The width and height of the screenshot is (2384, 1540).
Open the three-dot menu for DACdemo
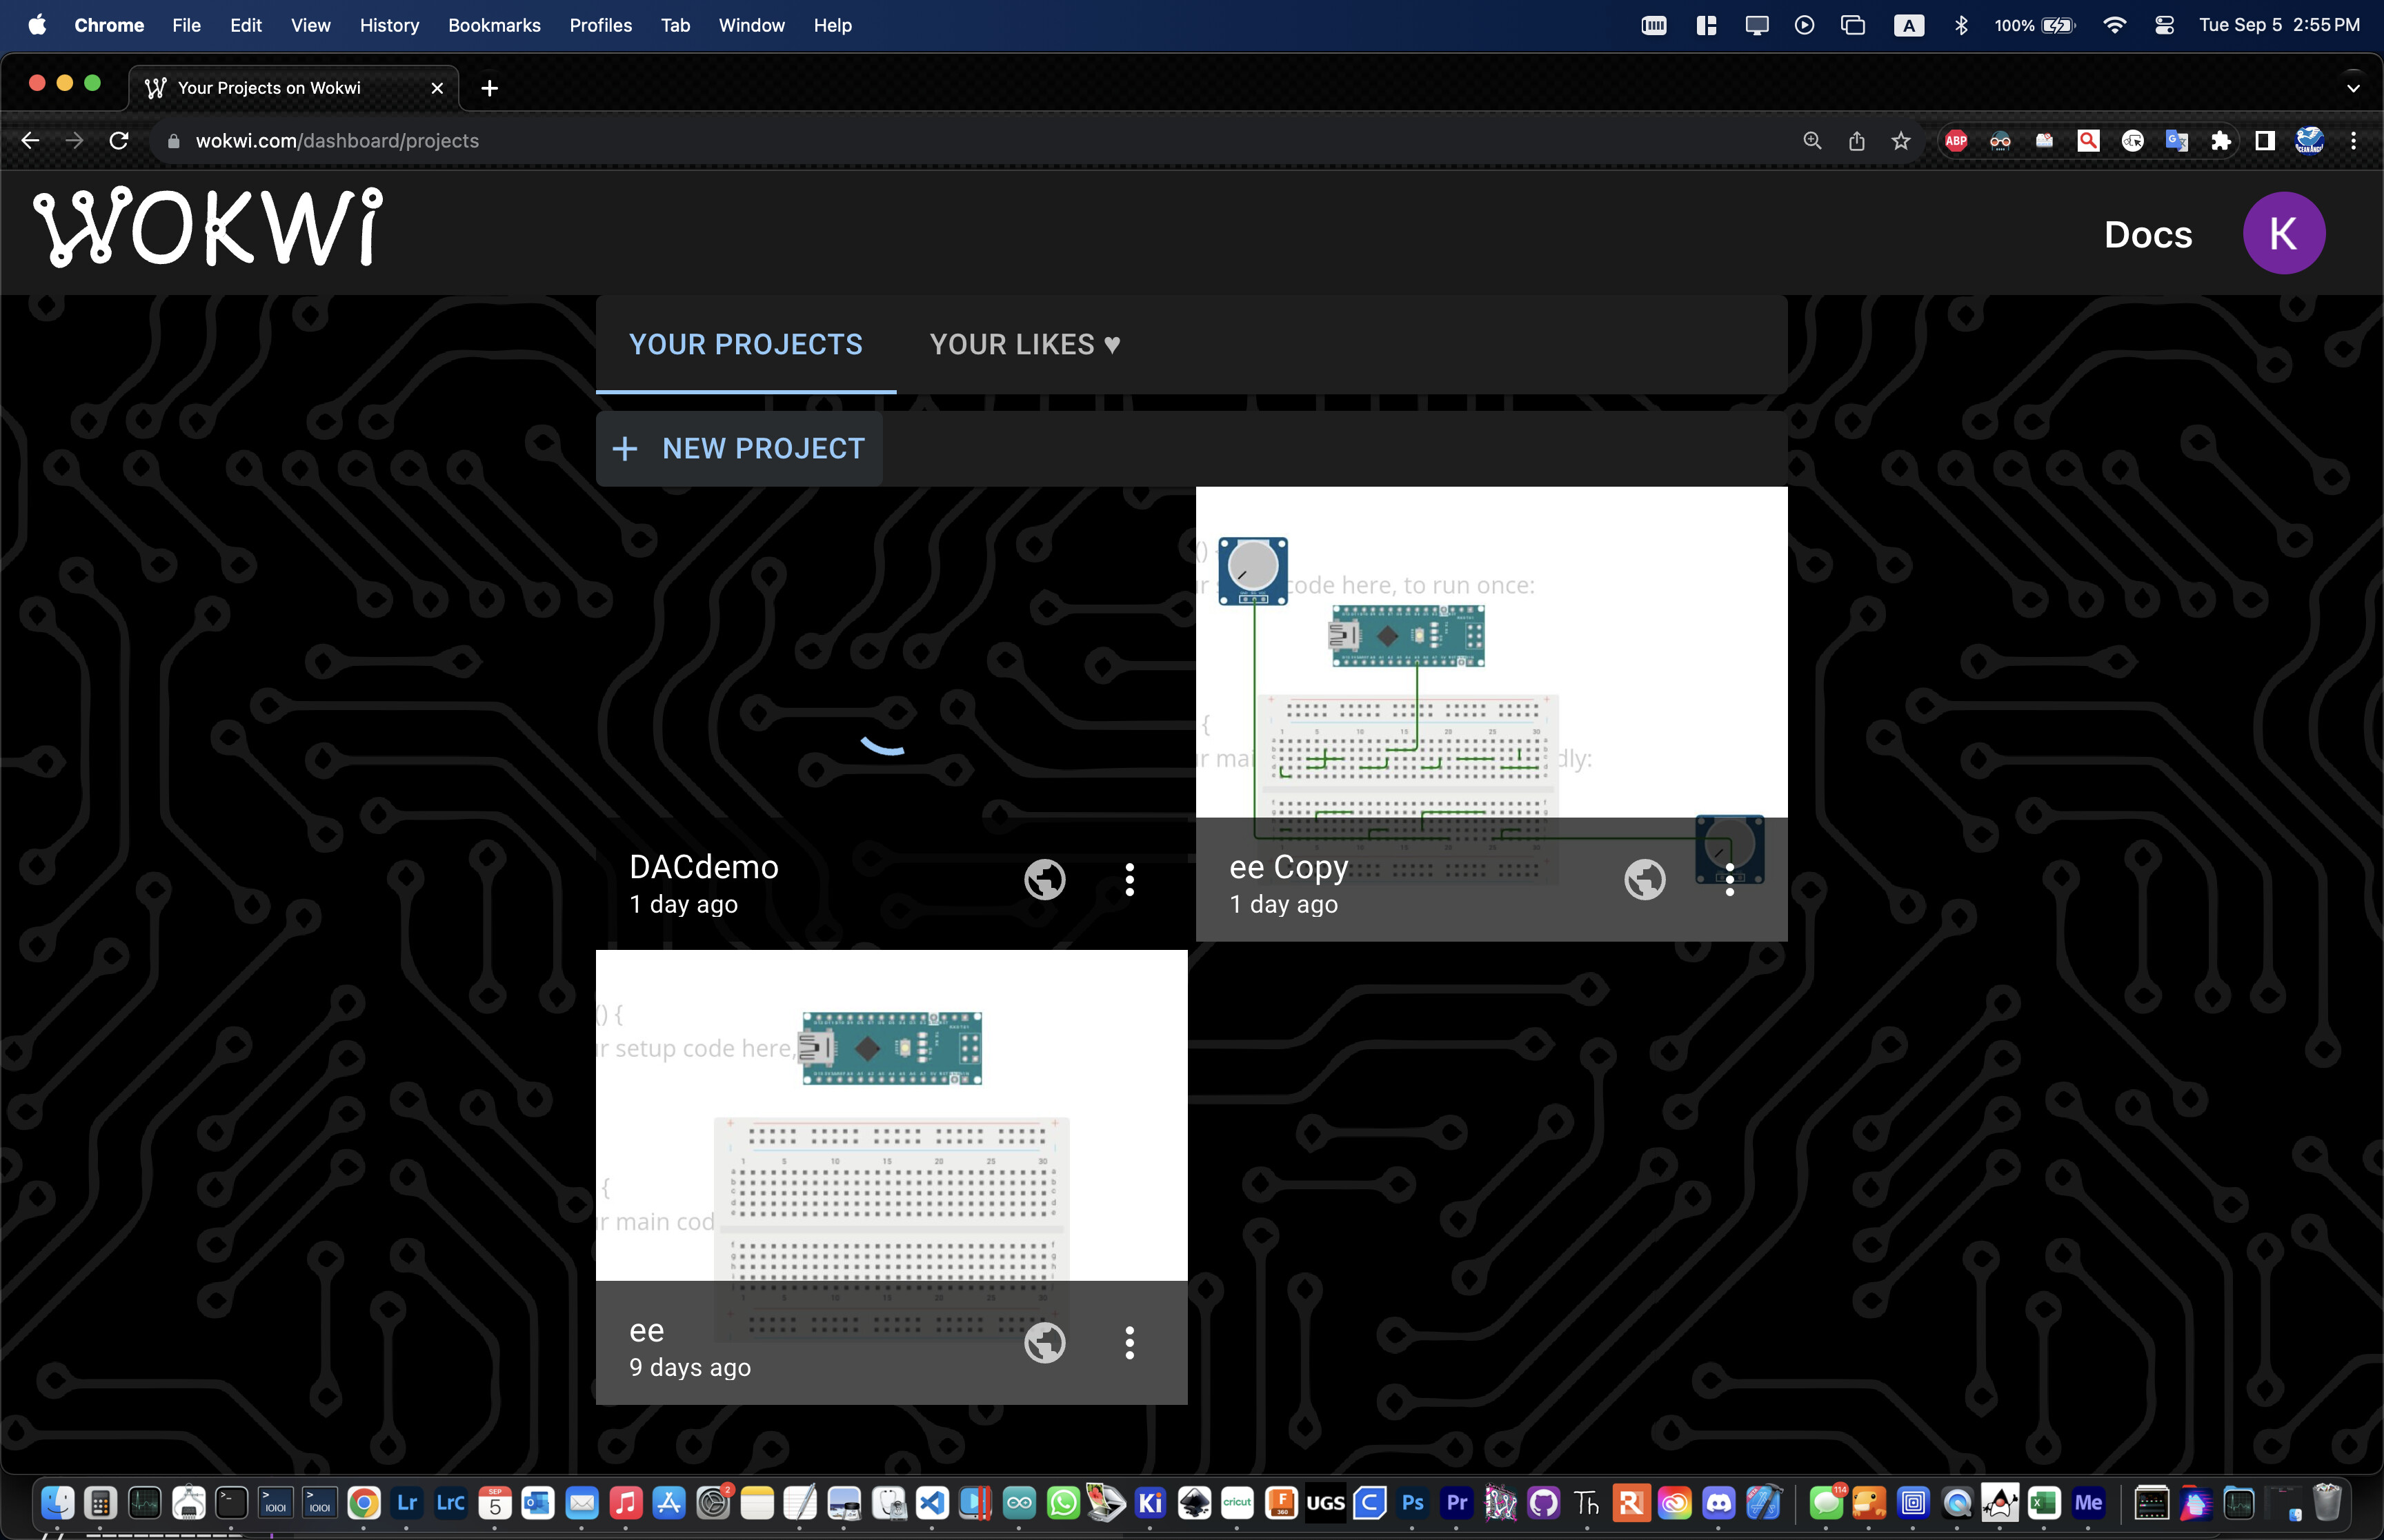[x=1129, y=879]
